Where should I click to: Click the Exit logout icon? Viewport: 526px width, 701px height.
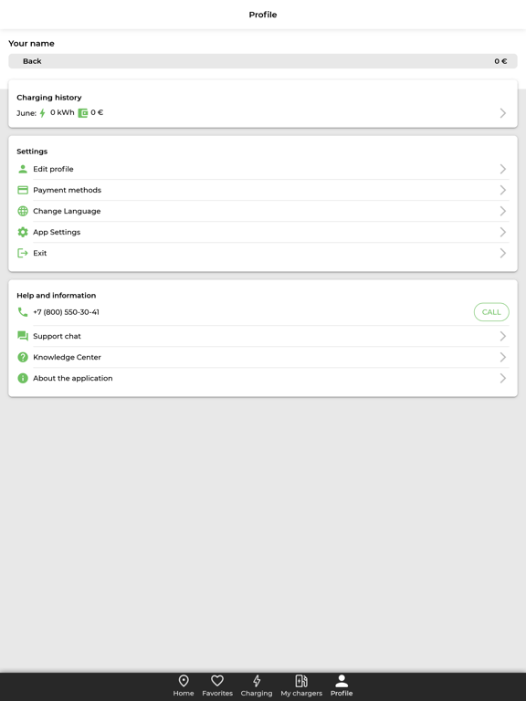(x=22, y=253)
